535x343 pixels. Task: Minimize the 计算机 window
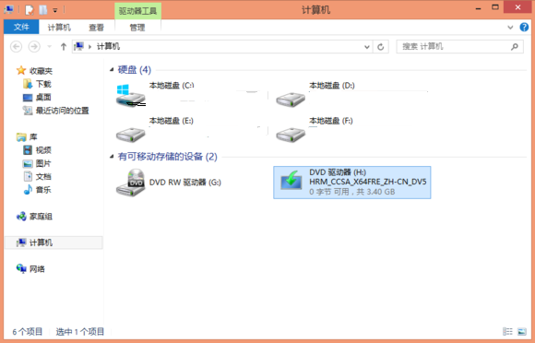(x=479, y=8)
